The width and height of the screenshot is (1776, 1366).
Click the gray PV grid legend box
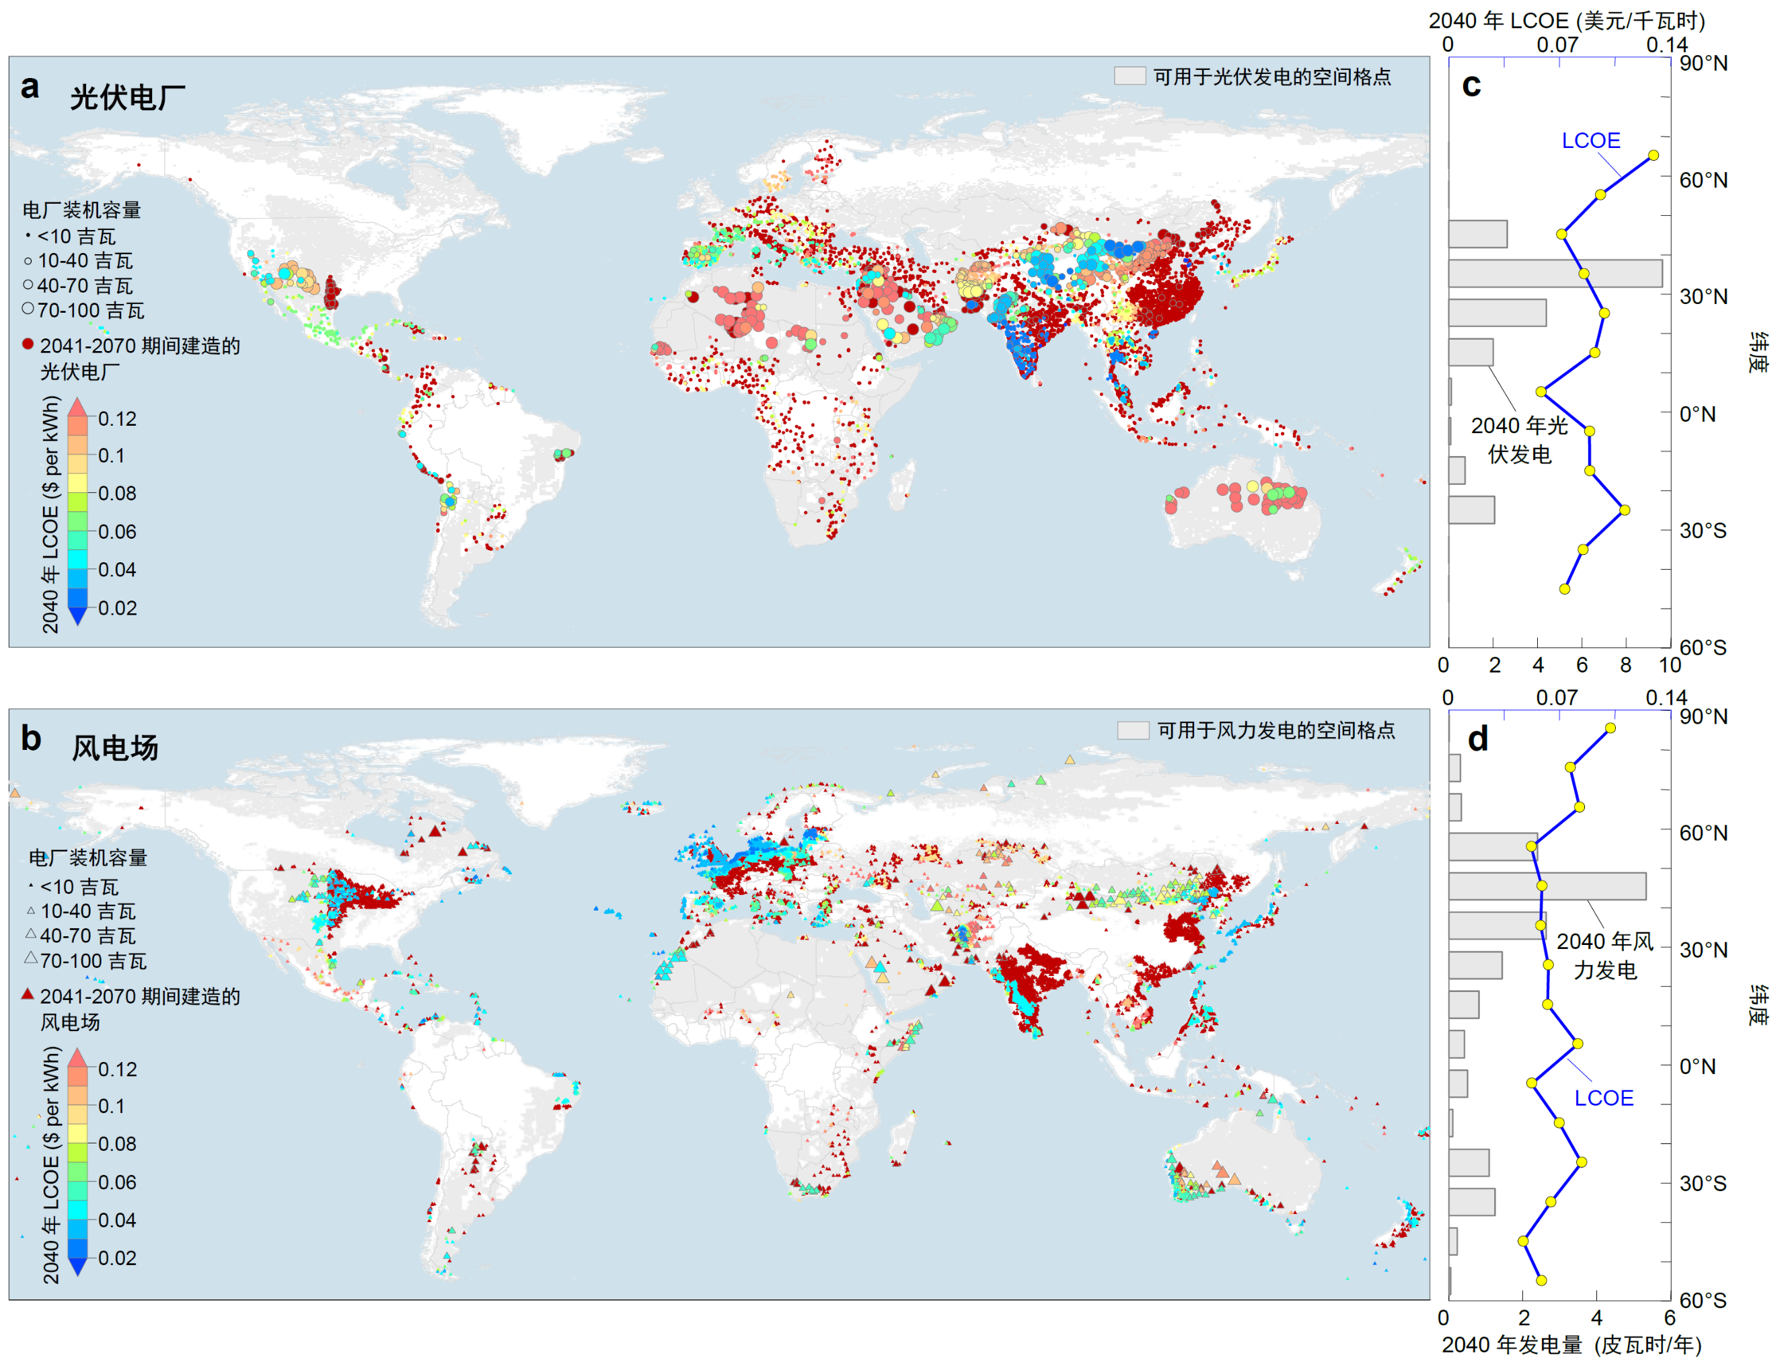[x=1130, y=77]
